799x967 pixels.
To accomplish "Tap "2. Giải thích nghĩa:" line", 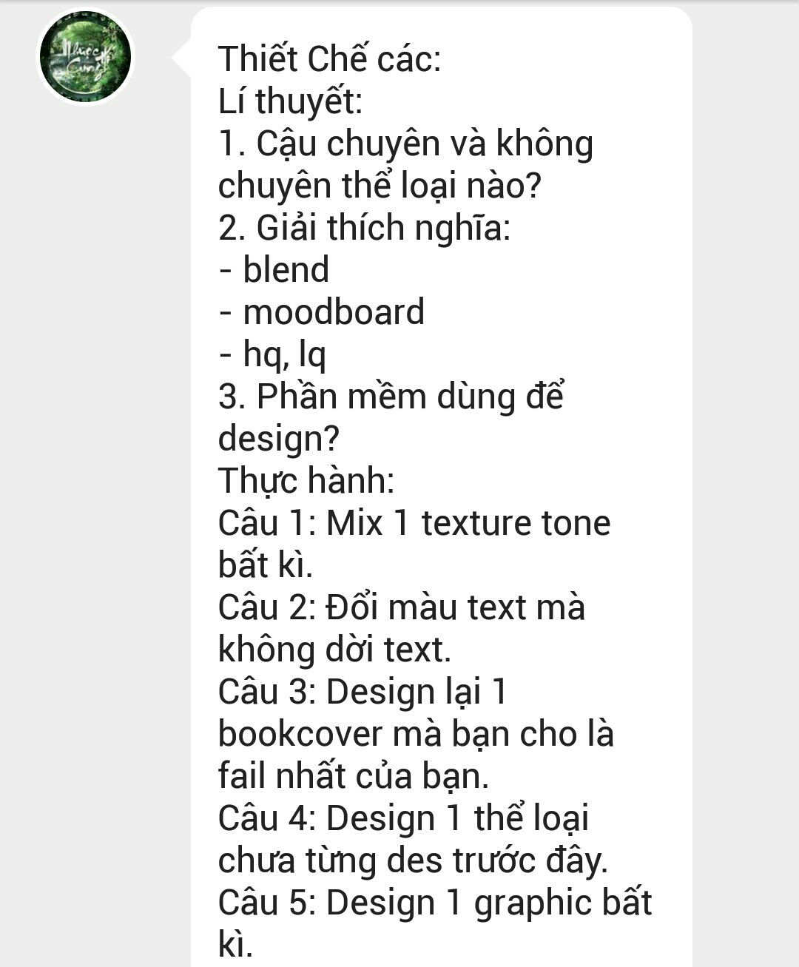I will (364, 229).
